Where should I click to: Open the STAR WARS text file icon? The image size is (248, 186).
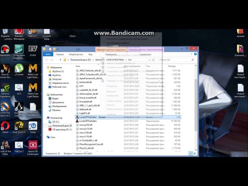coord(33,109)
